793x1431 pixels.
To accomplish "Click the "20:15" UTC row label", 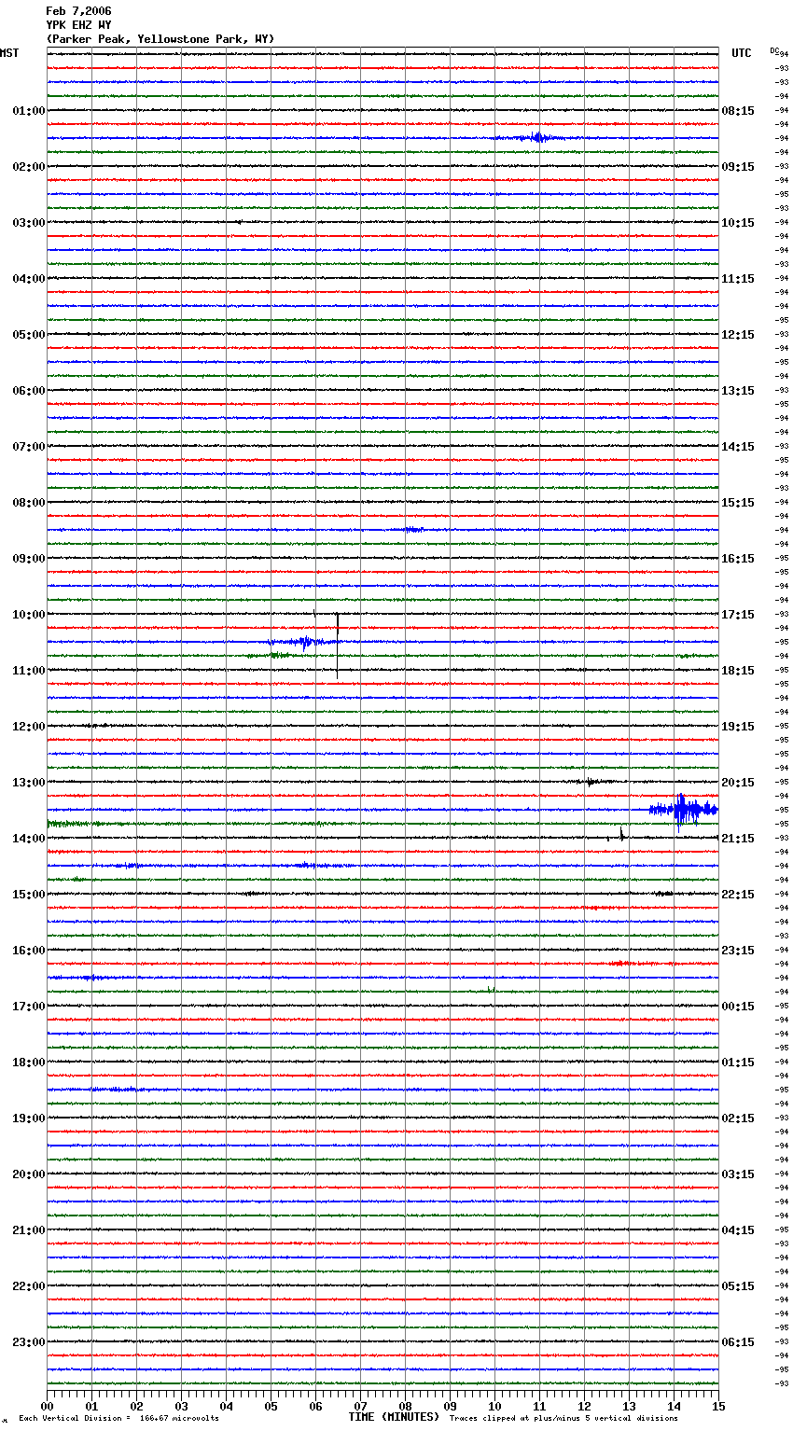I will [x=738, y=783].
